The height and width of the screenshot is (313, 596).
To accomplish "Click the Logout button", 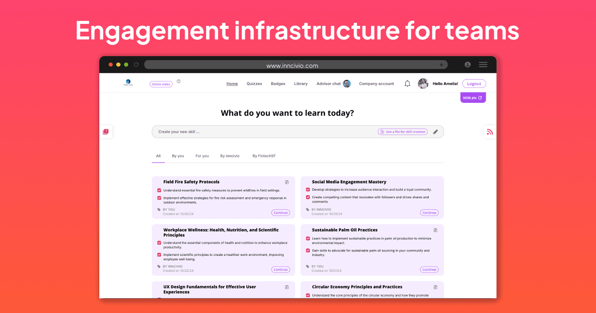I will (474, 83).
